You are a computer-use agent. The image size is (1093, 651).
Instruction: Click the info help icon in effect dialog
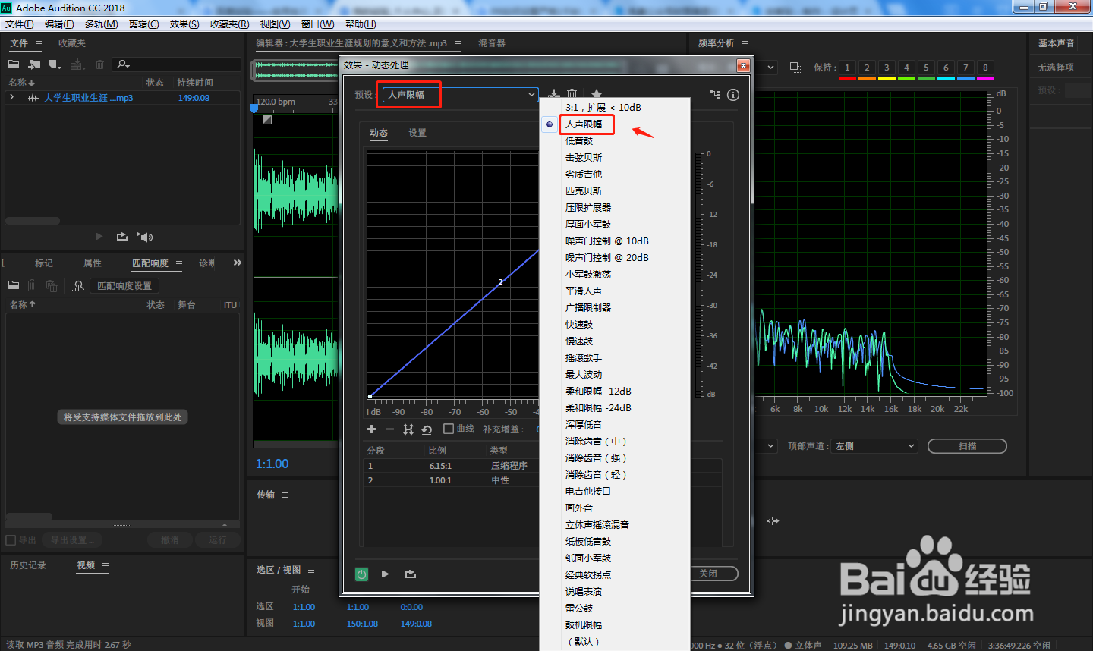coord(733,95)
